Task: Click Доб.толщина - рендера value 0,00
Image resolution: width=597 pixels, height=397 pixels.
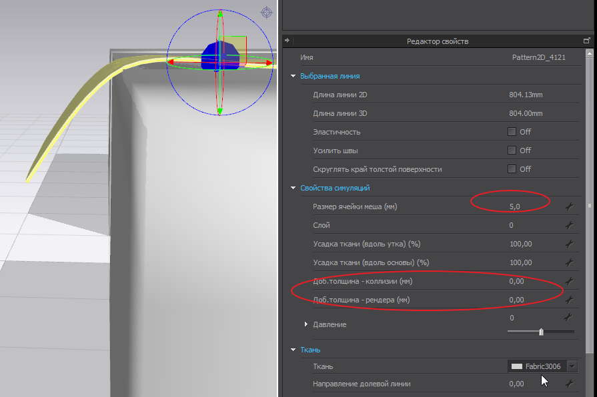Action: click(517, 300)
